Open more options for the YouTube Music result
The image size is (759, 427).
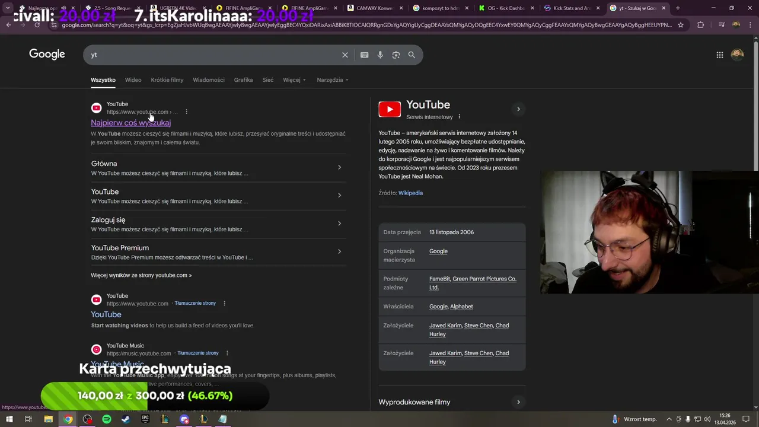tap(227, 353)
